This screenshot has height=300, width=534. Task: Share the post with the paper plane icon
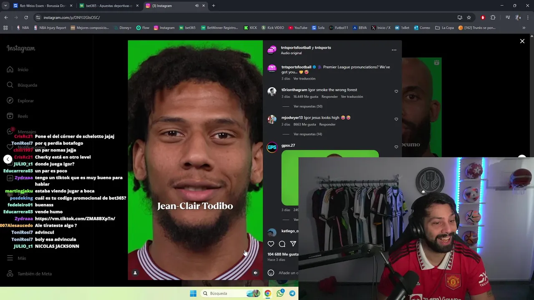[293, 244]
